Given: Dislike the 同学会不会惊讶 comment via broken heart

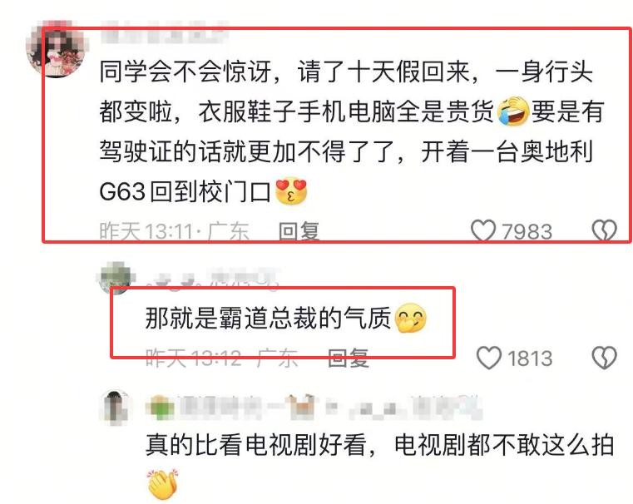Looking at the screenshot, I should point(605,230).
